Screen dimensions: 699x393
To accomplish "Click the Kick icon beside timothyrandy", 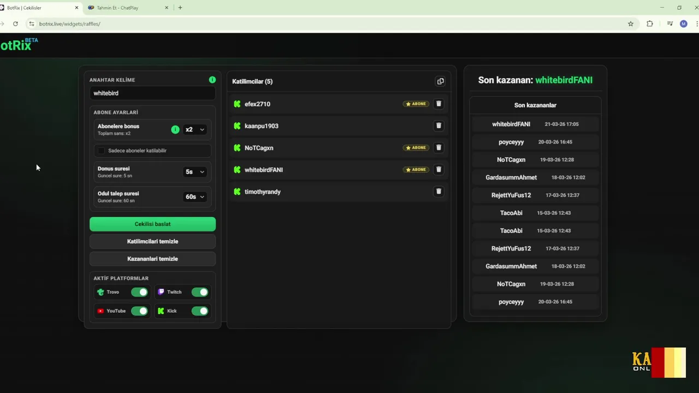I will (237, 192).
